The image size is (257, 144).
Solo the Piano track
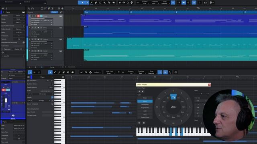(35, 16)
